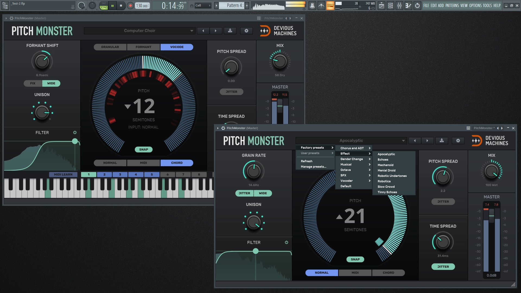Screen dimensions: 521x293
Task: Open Apocalyptic preset dropdown in front window
Action: [351, 141]
